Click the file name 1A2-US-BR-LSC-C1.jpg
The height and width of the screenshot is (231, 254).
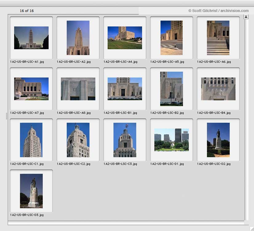pos(27,164)
